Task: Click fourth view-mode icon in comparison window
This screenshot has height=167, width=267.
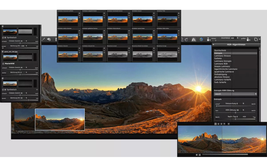Action: click(x=224, y=124)
